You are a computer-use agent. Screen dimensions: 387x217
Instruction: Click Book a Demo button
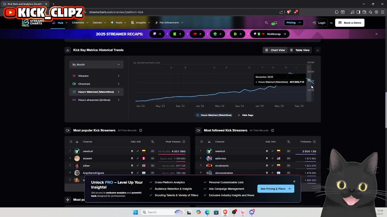point(350,23)
